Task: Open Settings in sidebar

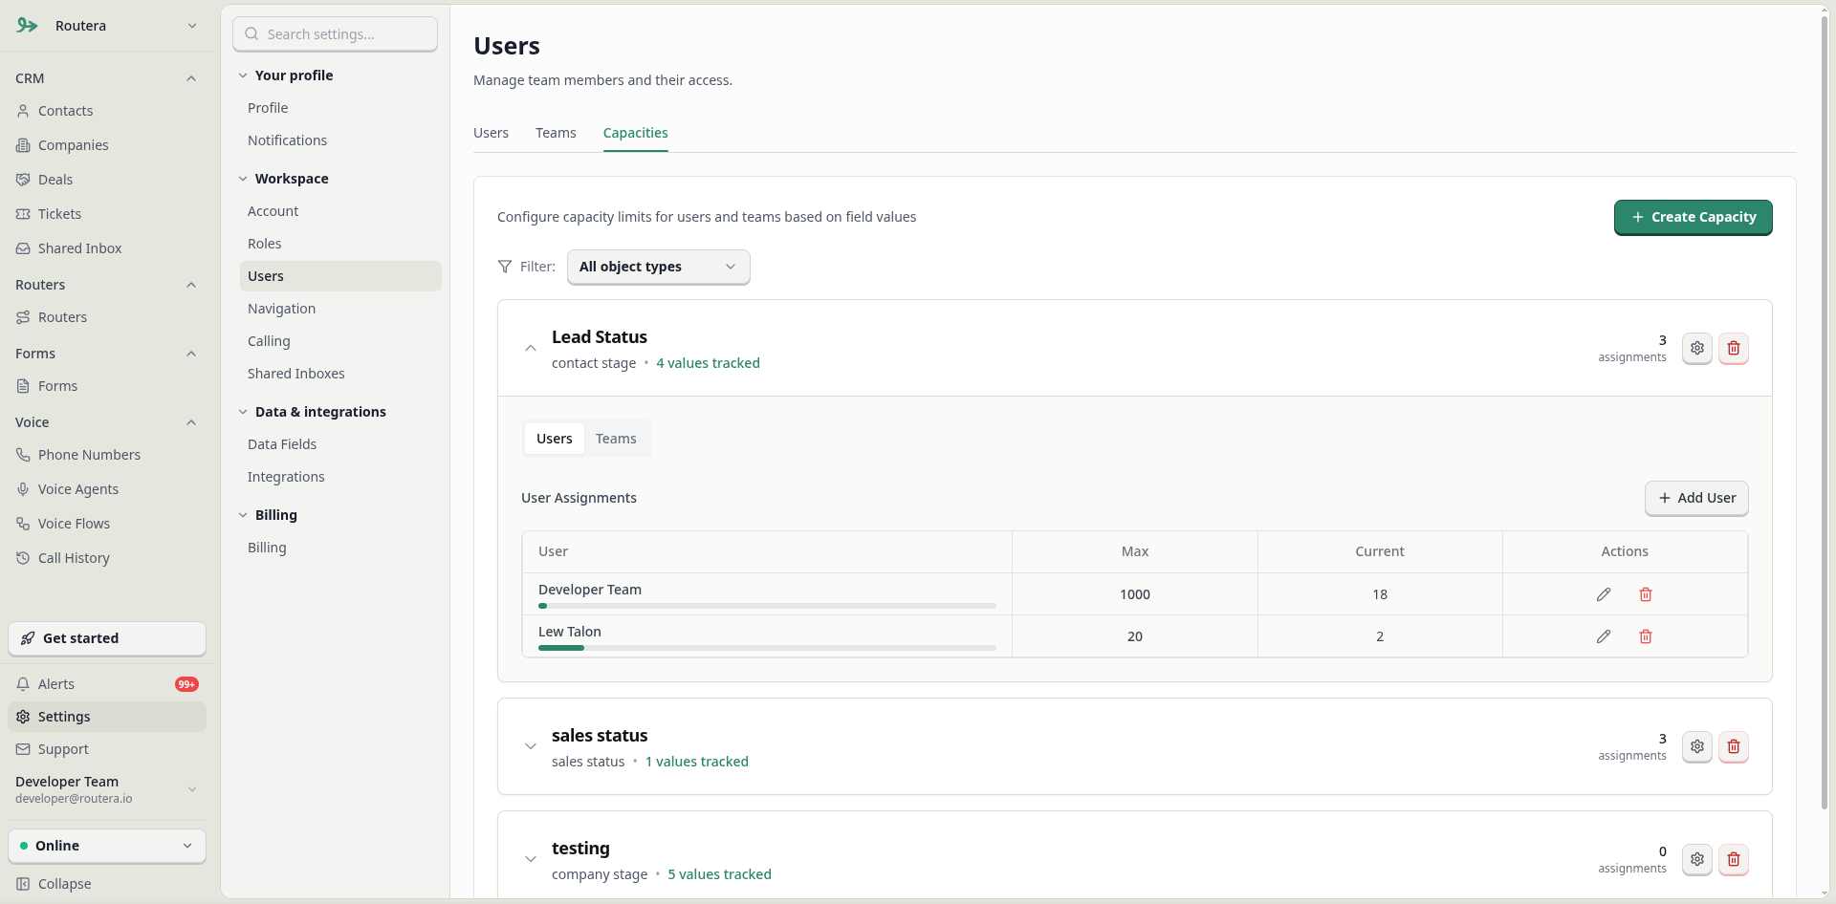Action: pyautogui.click(x=107, y=717)
